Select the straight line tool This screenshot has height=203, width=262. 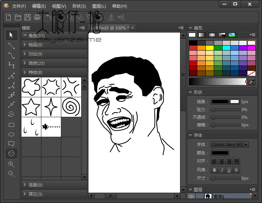(11, 46)
